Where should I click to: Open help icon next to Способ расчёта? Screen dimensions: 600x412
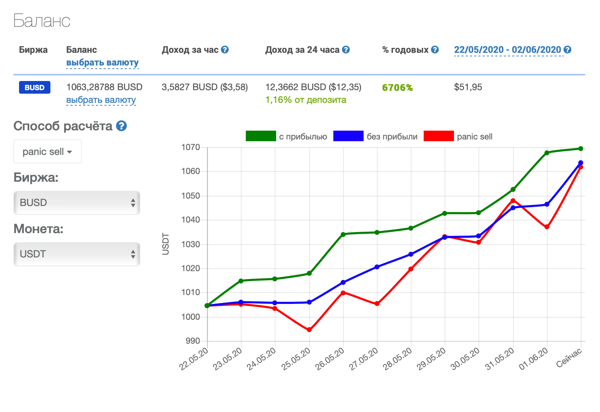[x=121, y=126]
